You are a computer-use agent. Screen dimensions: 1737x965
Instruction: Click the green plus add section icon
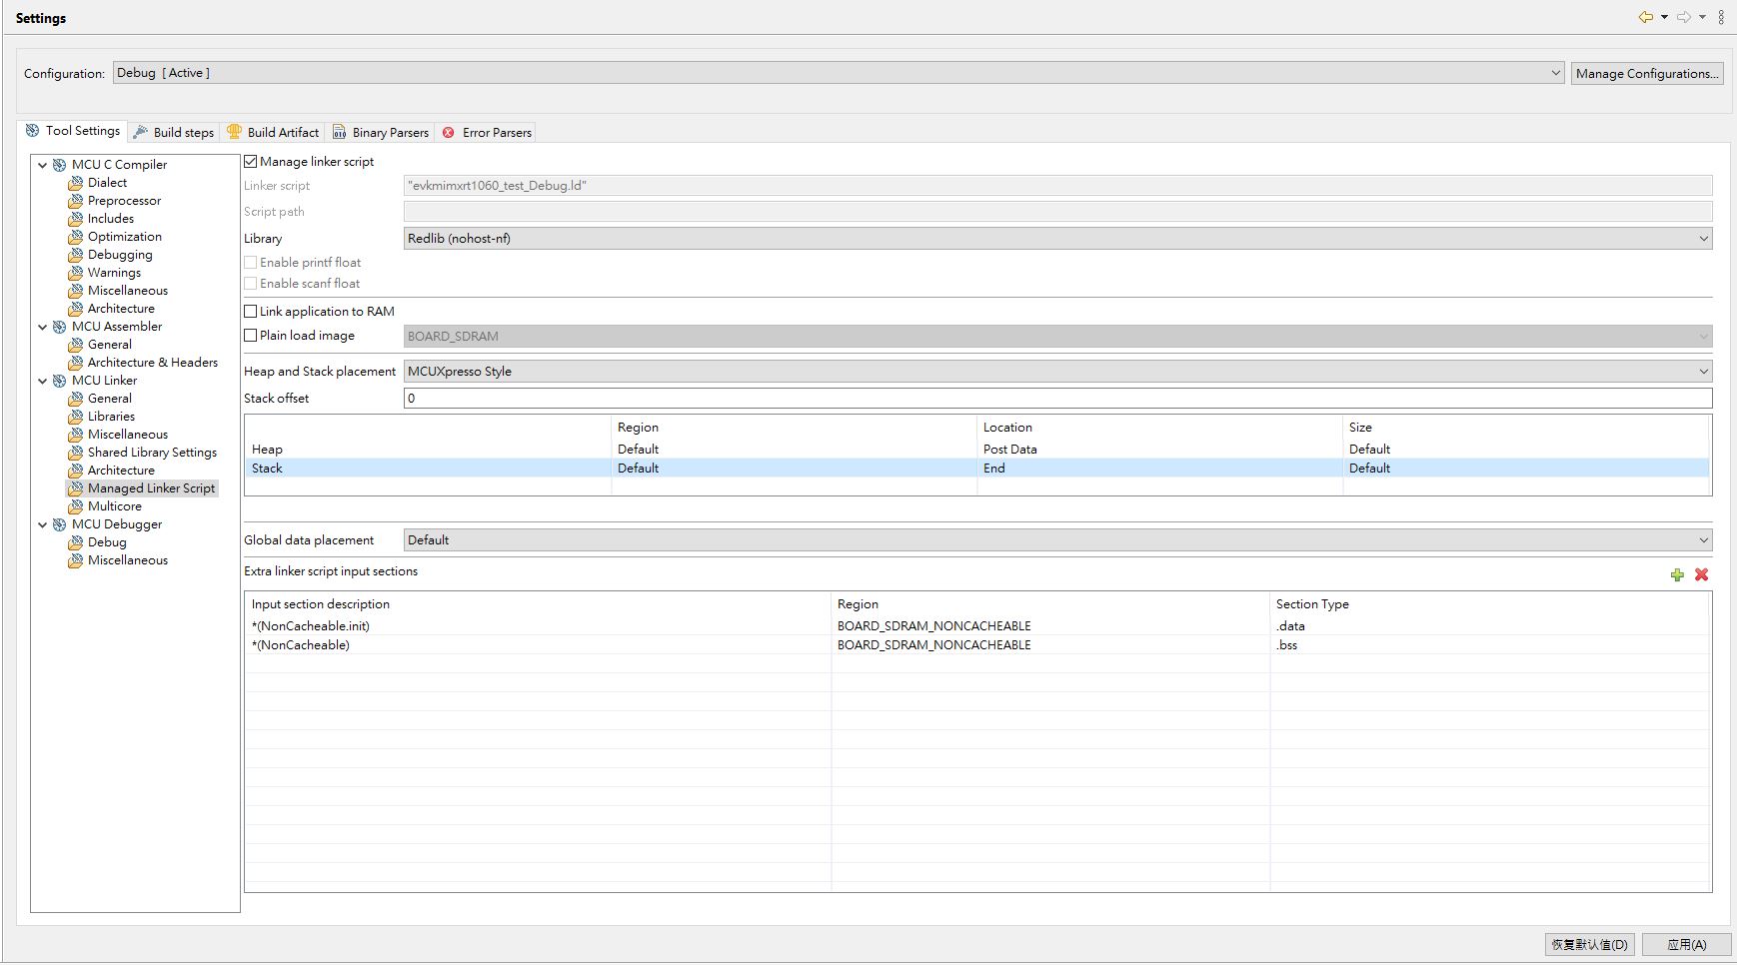pos(1677,574)
